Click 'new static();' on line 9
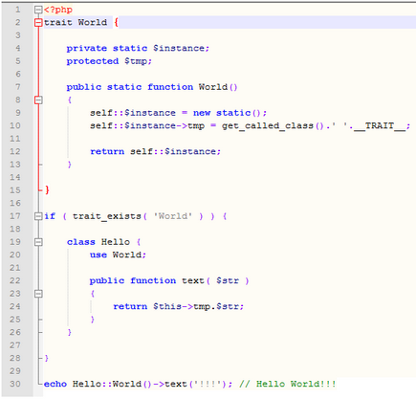Image resolution: width=416 pixels, height=399 pixels. click(230, 113)
